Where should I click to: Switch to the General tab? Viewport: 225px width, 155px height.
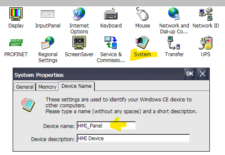[x=25, y=87]
